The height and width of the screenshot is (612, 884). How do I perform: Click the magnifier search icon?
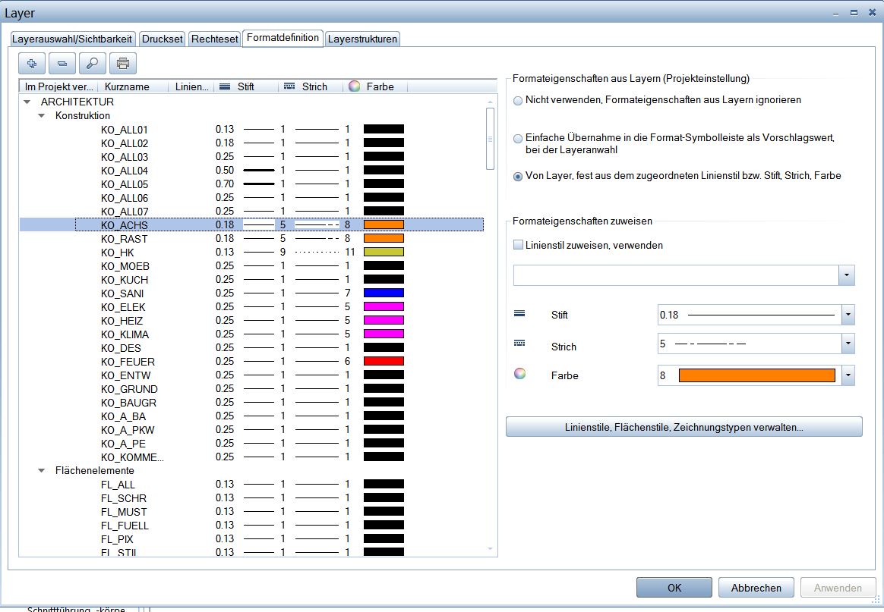(x=93, y=63)
